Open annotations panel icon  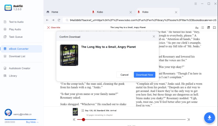[x=208, y=28]
